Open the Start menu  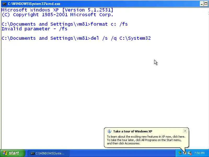(13, 153)
